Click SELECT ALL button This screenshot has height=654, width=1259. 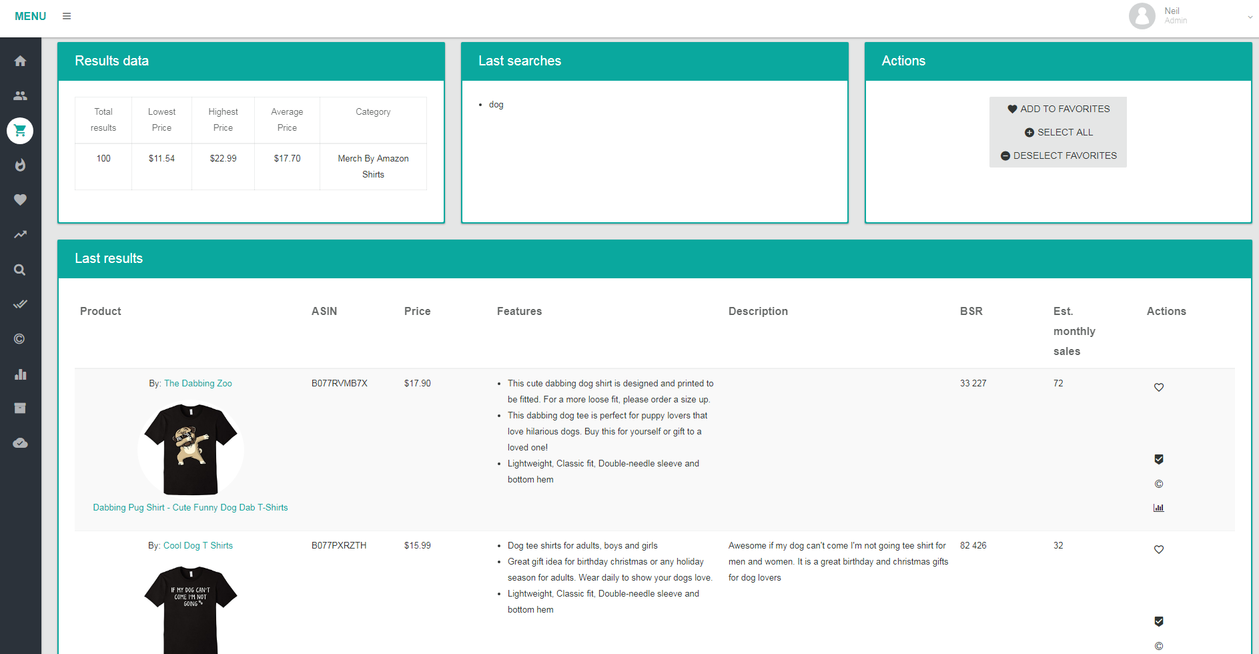pos(1058,132)
